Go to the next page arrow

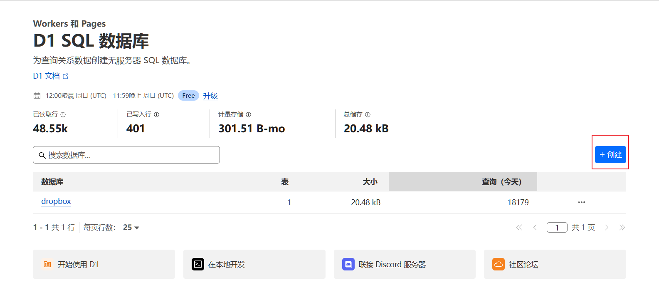[607, 228]
